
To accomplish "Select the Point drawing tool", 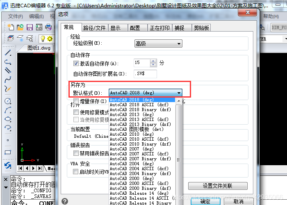I will click(x=8, y=140).
